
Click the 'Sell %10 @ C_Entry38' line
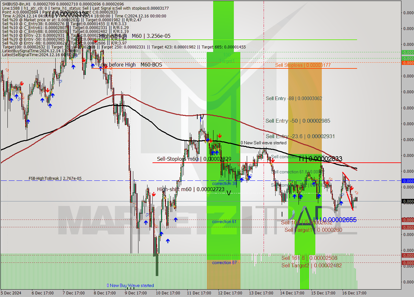pos(64,24)
